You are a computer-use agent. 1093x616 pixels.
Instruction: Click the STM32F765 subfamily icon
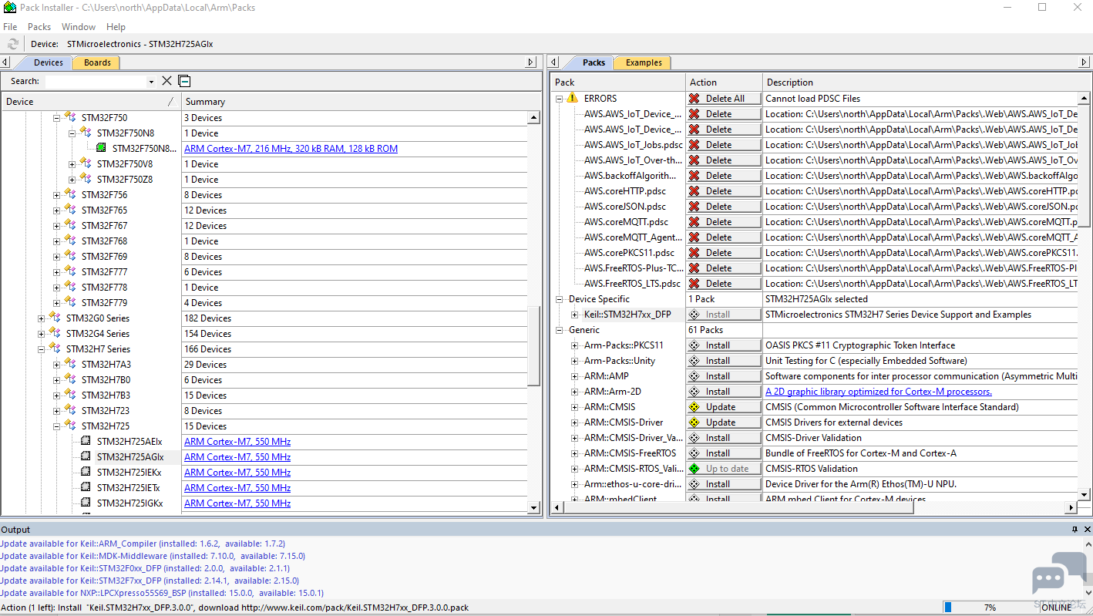pos(70,210)
